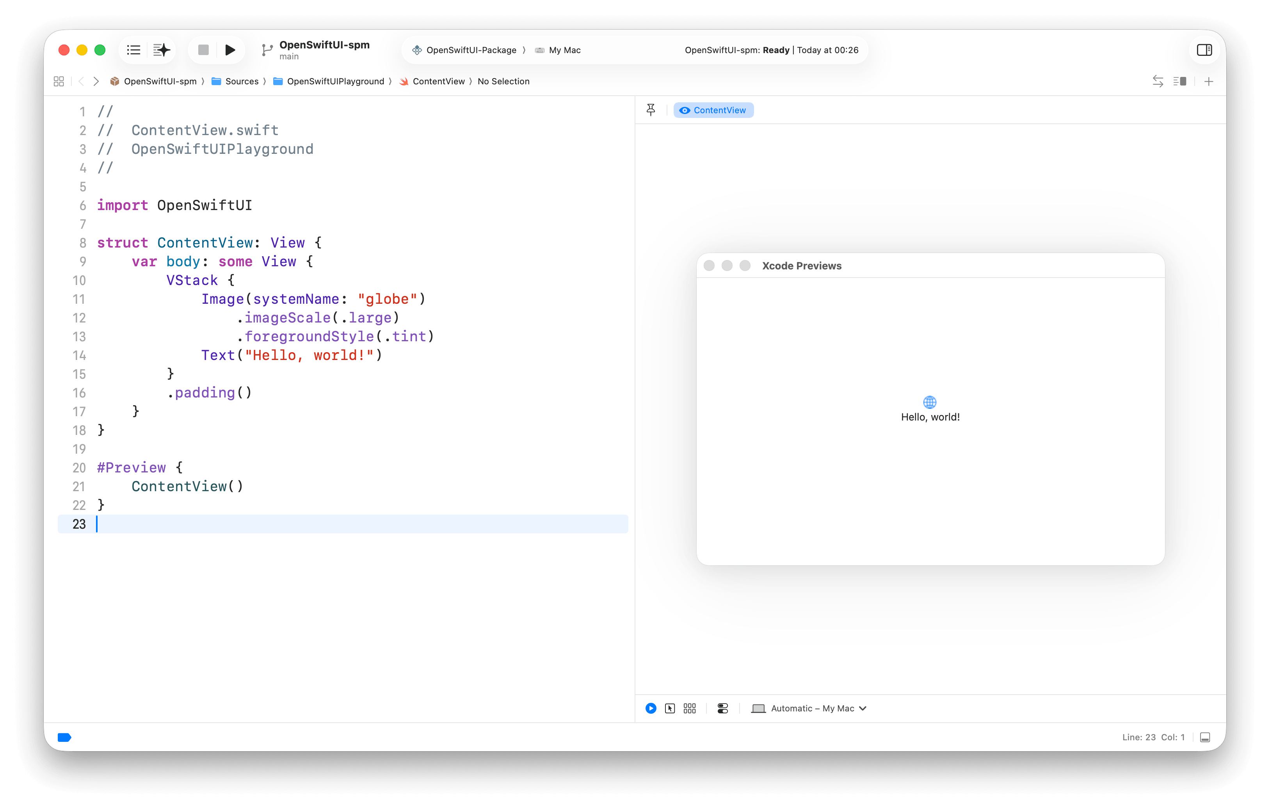Click the VStack keyword in code
Screen dimensions: 1270x809
192,280
